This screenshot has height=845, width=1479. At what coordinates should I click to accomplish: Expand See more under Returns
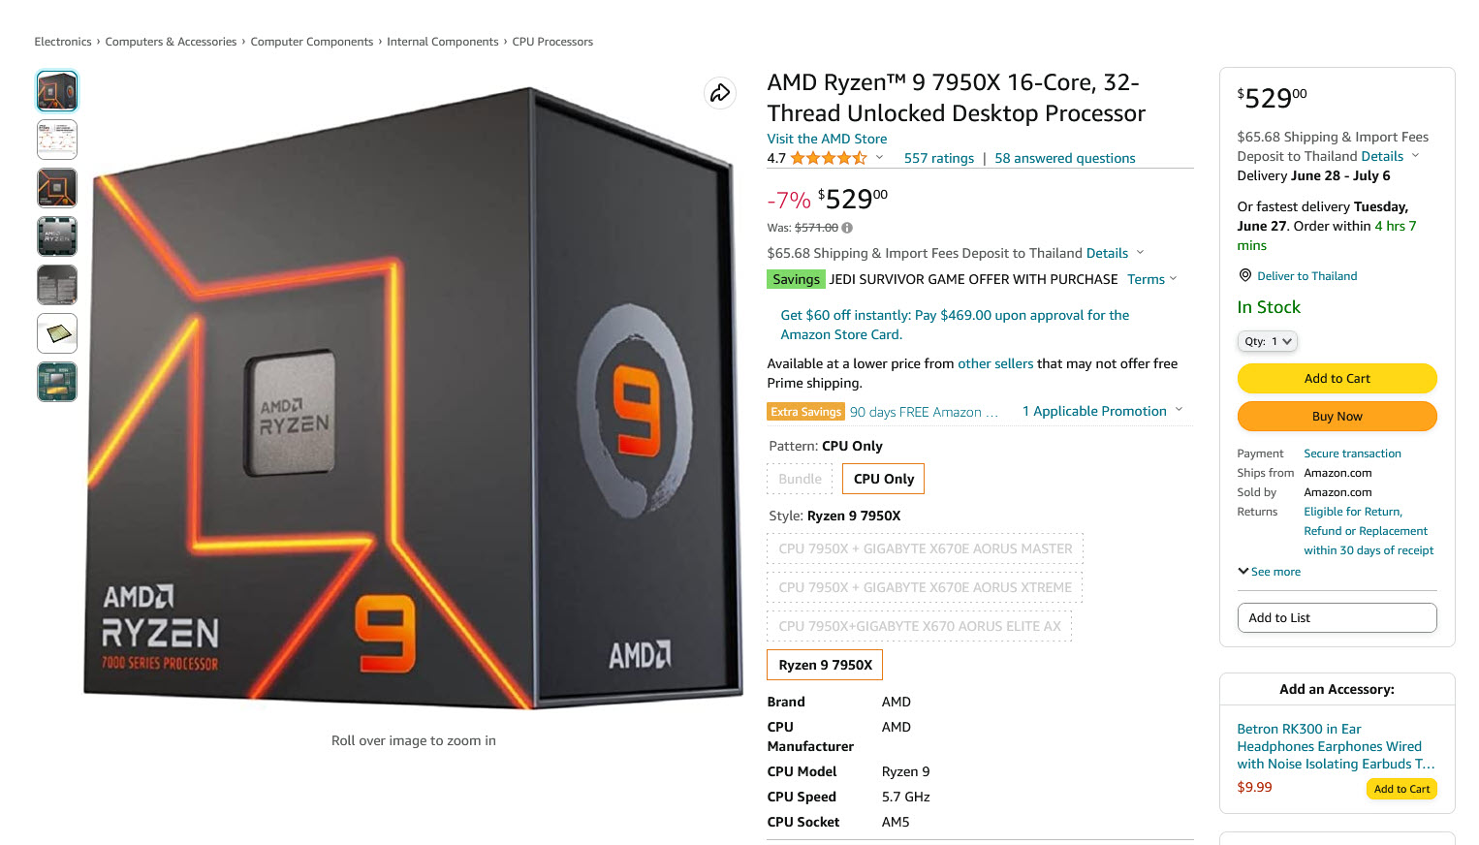point(1269,572)
